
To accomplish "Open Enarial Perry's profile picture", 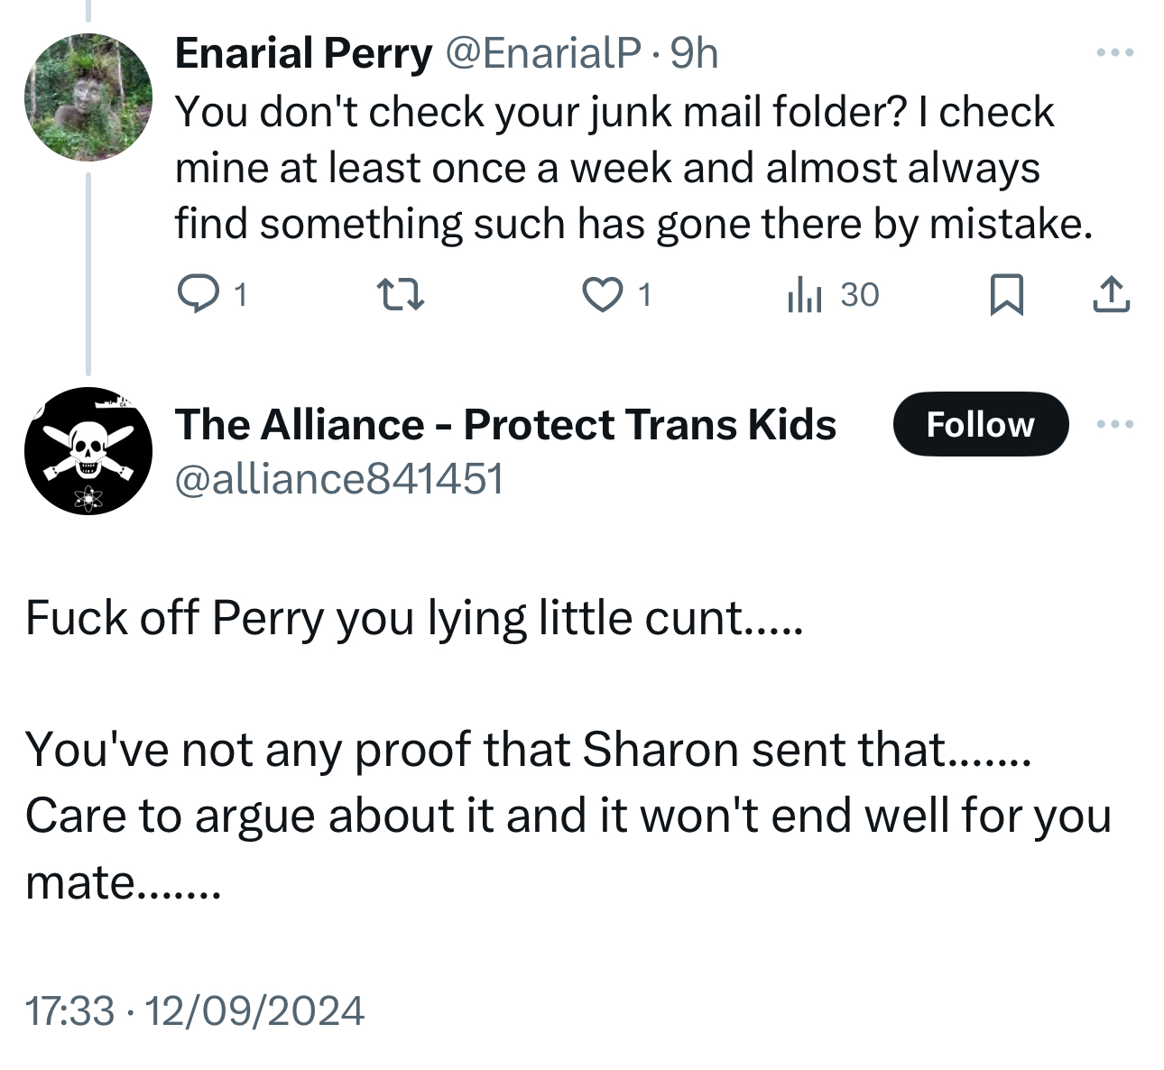I will pos(88,97).
